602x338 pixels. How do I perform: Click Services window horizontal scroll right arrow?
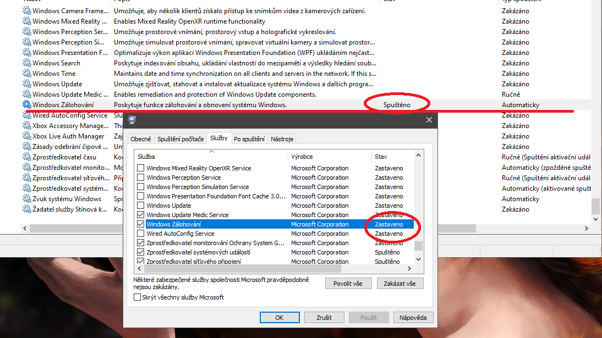tap(586, 228)
